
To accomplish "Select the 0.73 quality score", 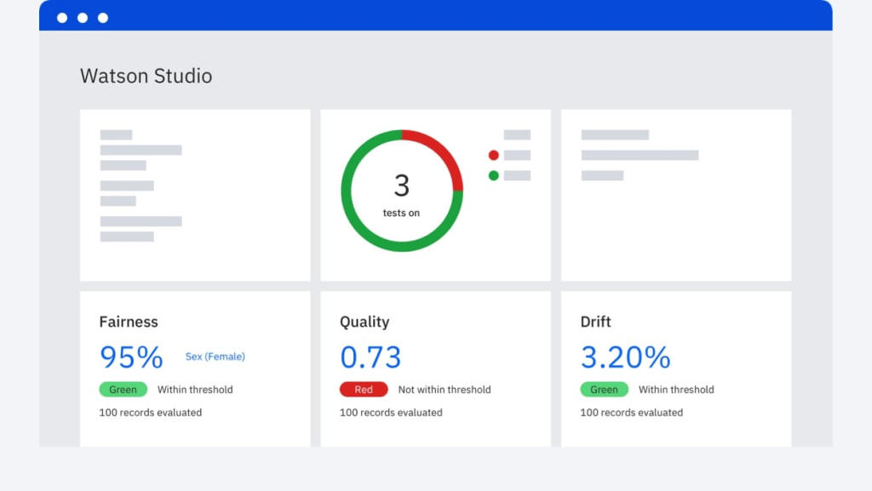I will (371, 357).
